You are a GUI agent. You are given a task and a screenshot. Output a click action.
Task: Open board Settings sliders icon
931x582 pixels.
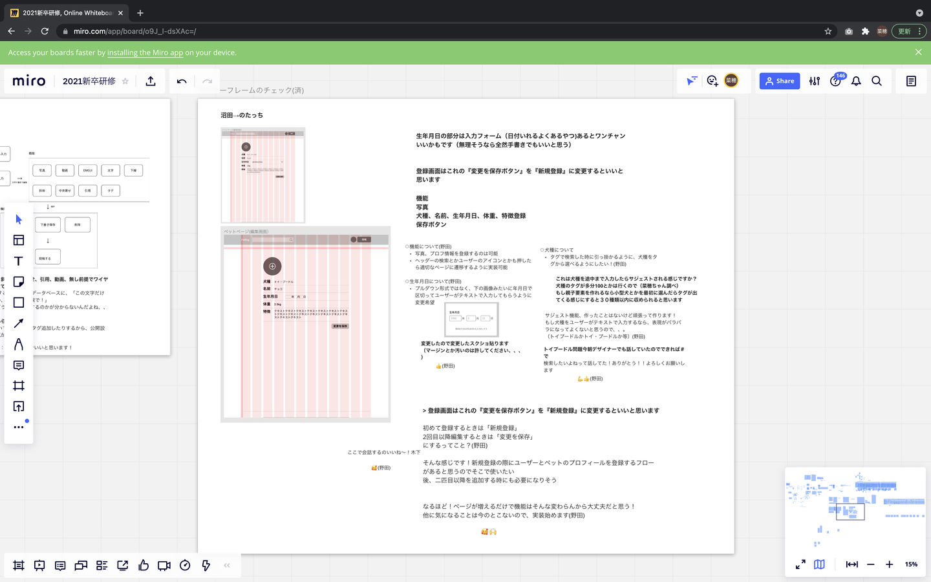[815, 81]
